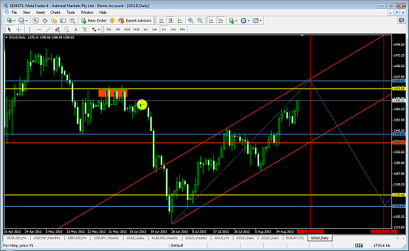The height and width of the screenshot is (251, 409).
Task: Click the Expert Advisors button
Action: [135, 20]
